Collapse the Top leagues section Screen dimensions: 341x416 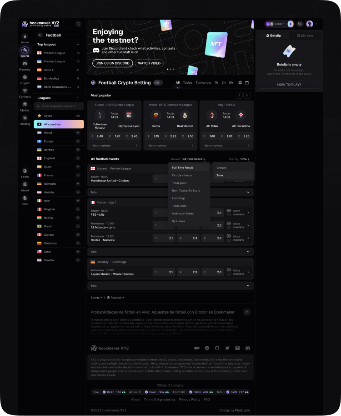click(78, 44)
